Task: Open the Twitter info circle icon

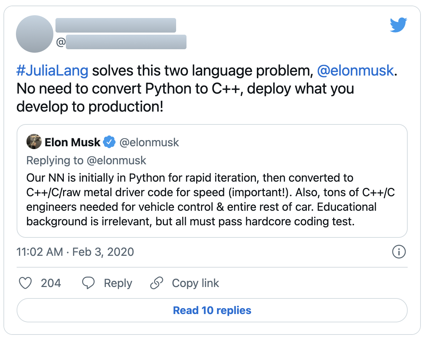Action: (x=399, y=252)
